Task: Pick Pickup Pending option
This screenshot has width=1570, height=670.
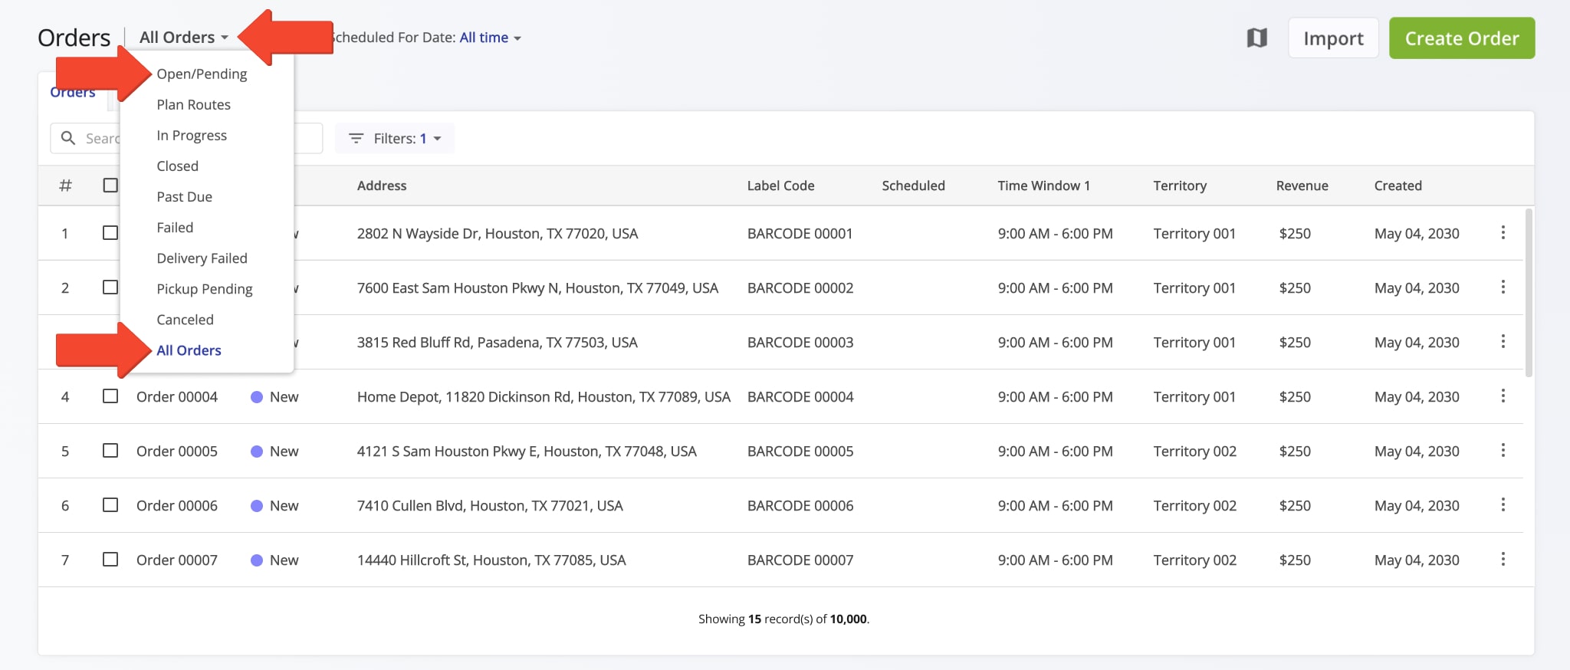Action: point(205,288)
